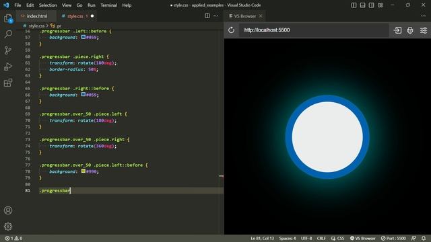Close the VS Browser tab
The height and width of the screenshot is (242, 431).
click(261, 16)
